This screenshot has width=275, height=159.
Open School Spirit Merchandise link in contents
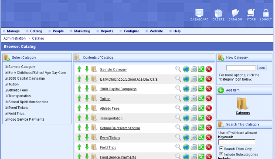pyautogui.click(x=120, y=128)
